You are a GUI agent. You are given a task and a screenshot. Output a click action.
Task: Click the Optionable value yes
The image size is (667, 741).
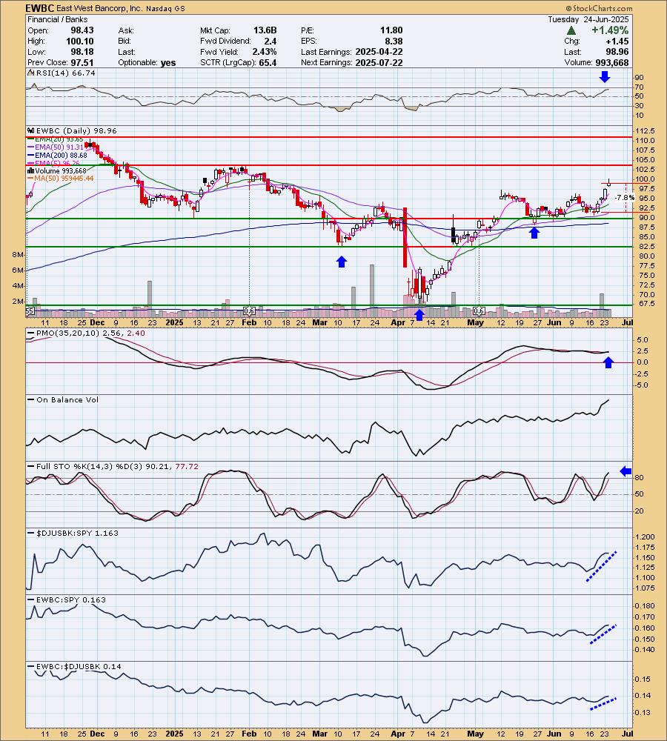[167, 62]
